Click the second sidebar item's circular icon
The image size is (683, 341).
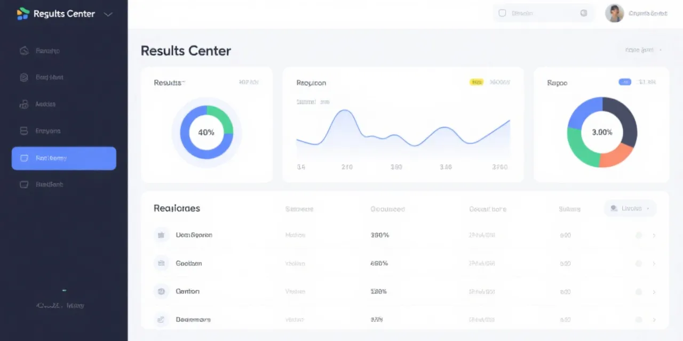[x=23, y=77]
